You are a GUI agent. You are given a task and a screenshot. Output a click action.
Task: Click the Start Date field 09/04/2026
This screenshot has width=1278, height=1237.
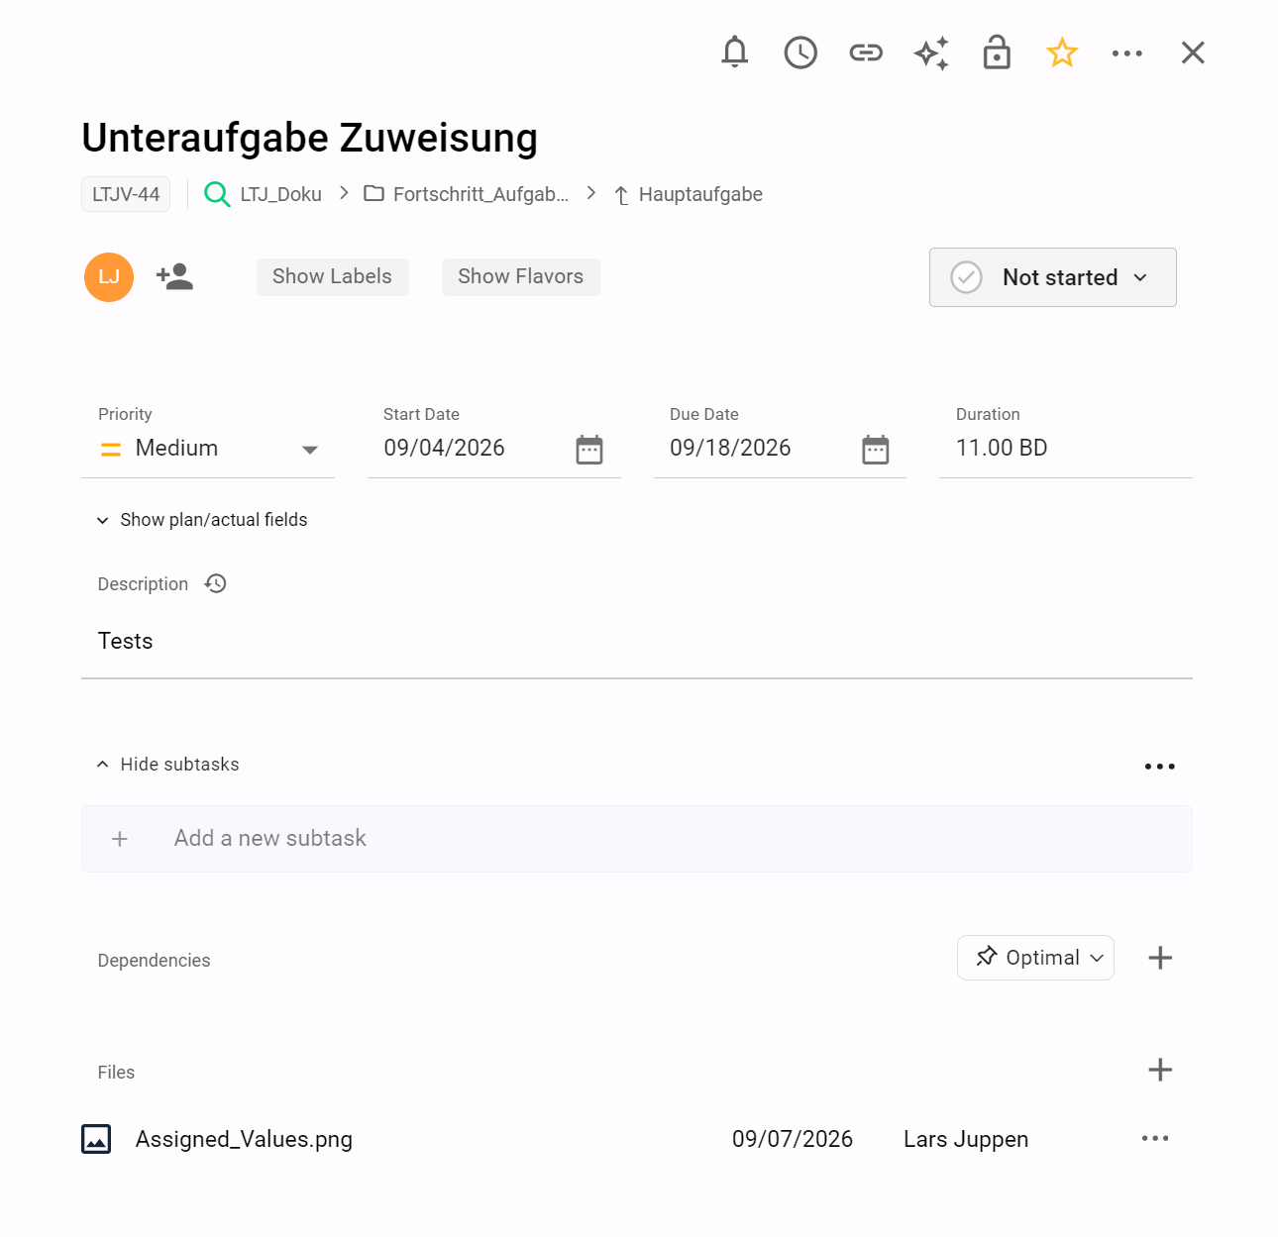[x=445, y=449]
